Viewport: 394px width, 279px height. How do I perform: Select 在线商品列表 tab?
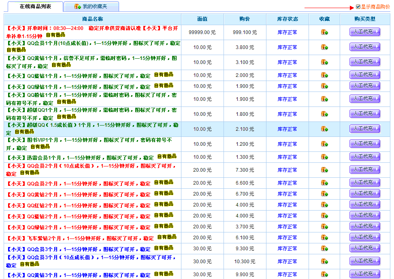(35, 6)
